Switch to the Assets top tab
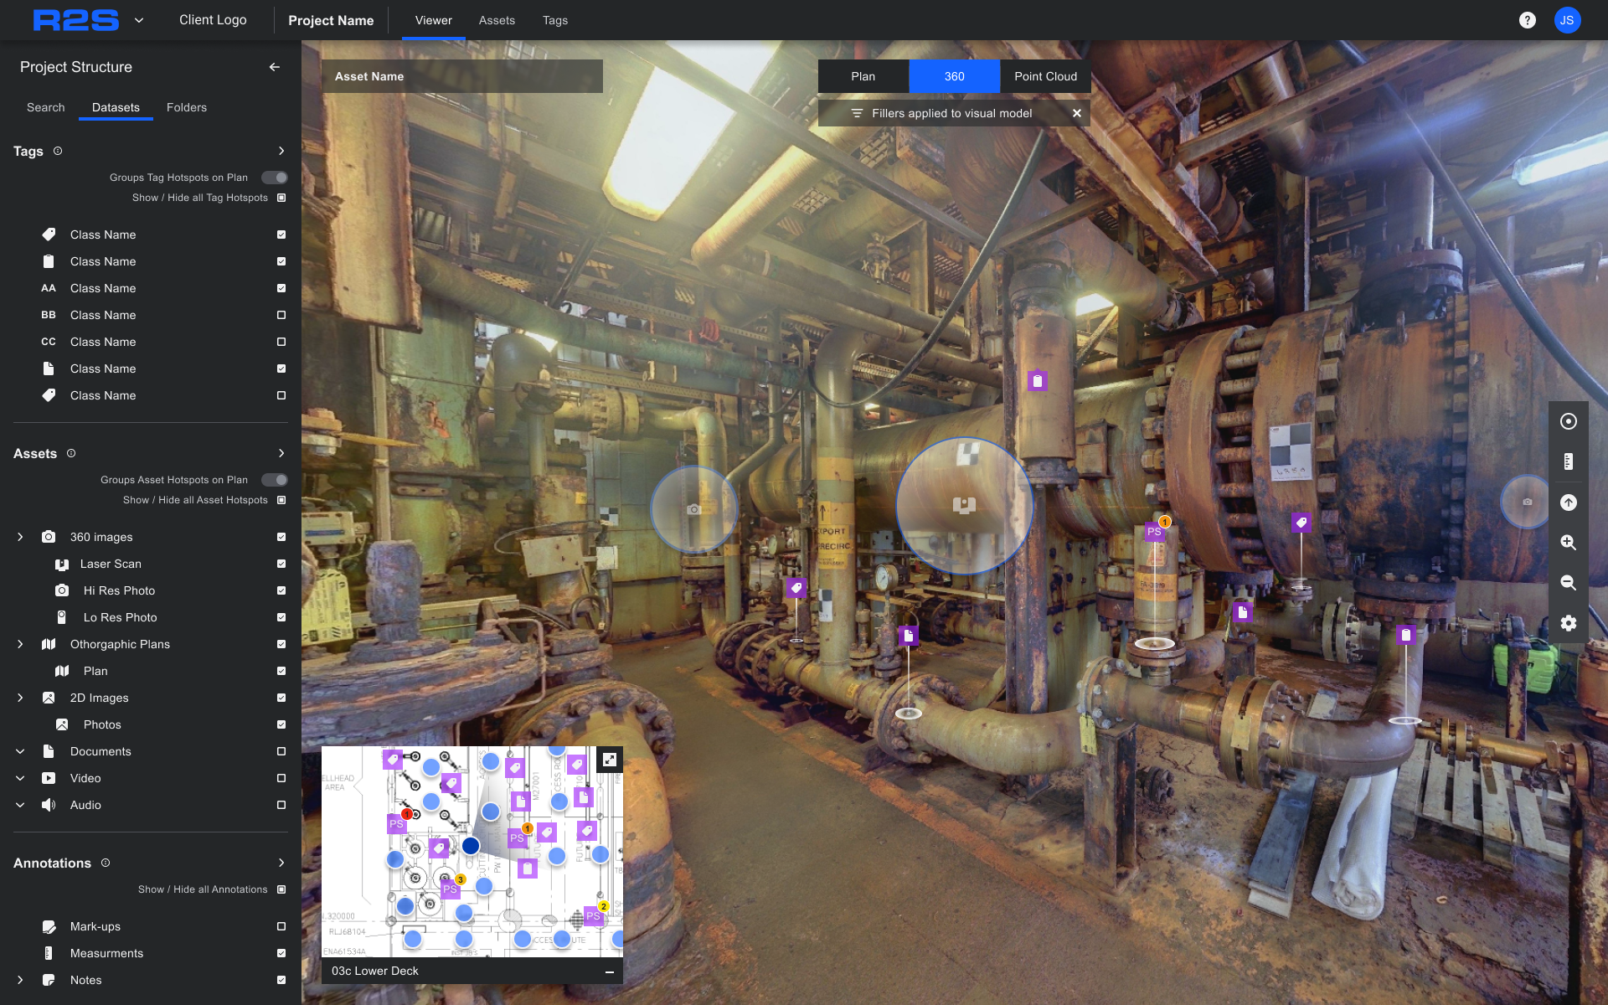This screenshot has height=1005, width=1608. click(497, 20)
